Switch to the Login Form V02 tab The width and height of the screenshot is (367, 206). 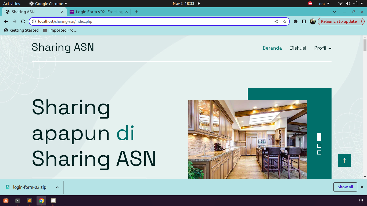[99, 12]
